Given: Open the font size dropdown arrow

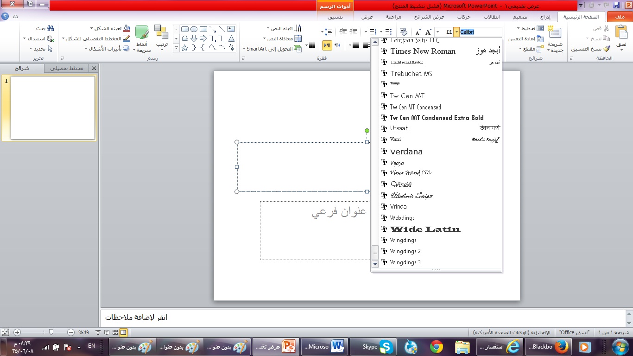Looking at the screenshot, I should click(x=437, y=32).
